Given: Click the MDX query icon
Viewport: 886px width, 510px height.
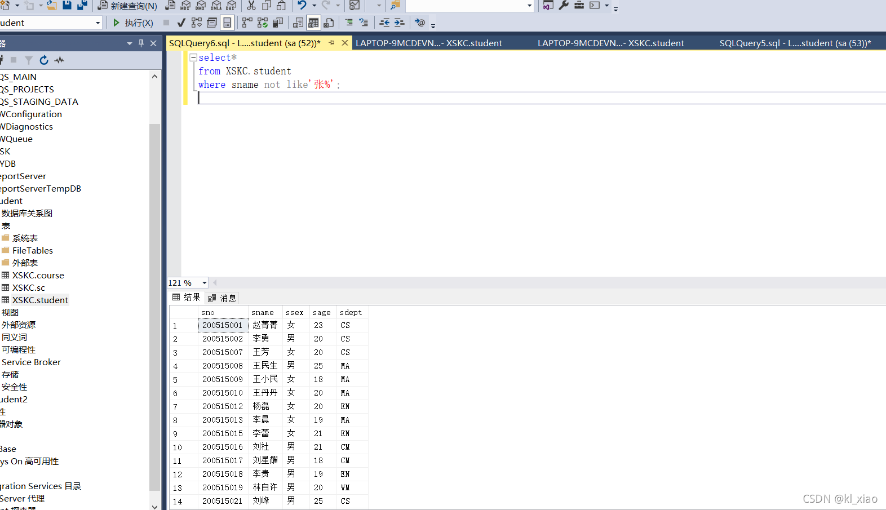Looking at the screenshot, I should 185,6.
